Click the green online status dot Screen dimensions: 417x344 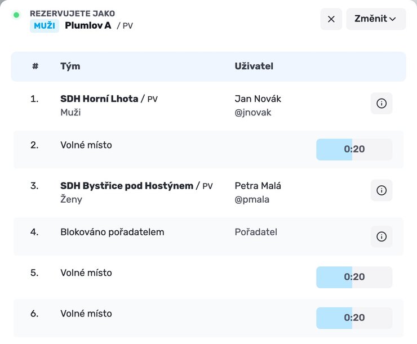pyautogui.click(x=16, y=15)
